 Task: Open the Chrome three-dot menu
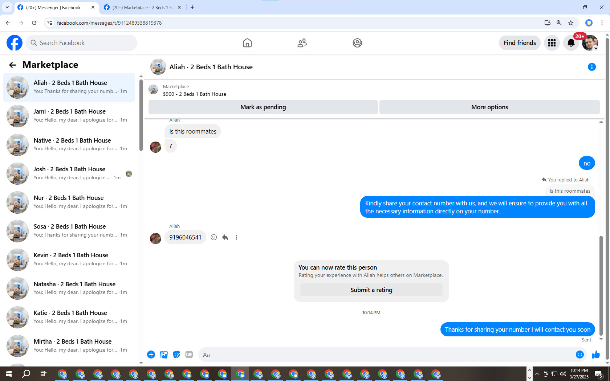click(602, 23)
